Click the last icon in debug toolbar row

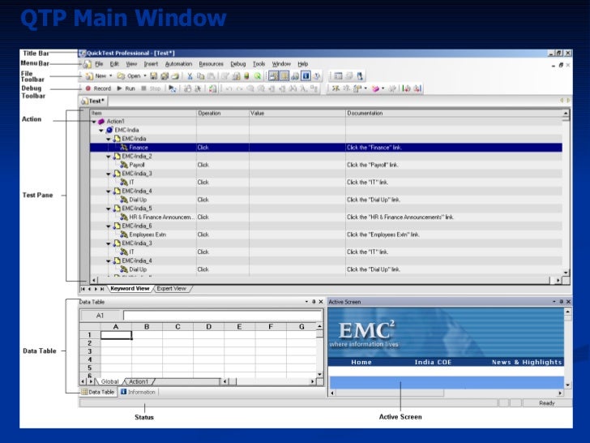click(417, 88)
